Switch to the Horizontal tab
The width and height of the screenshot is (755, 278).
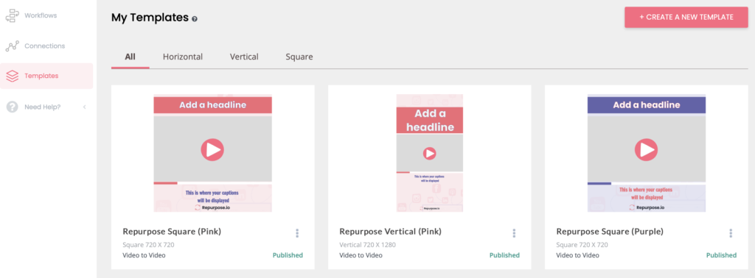(183, 57)
